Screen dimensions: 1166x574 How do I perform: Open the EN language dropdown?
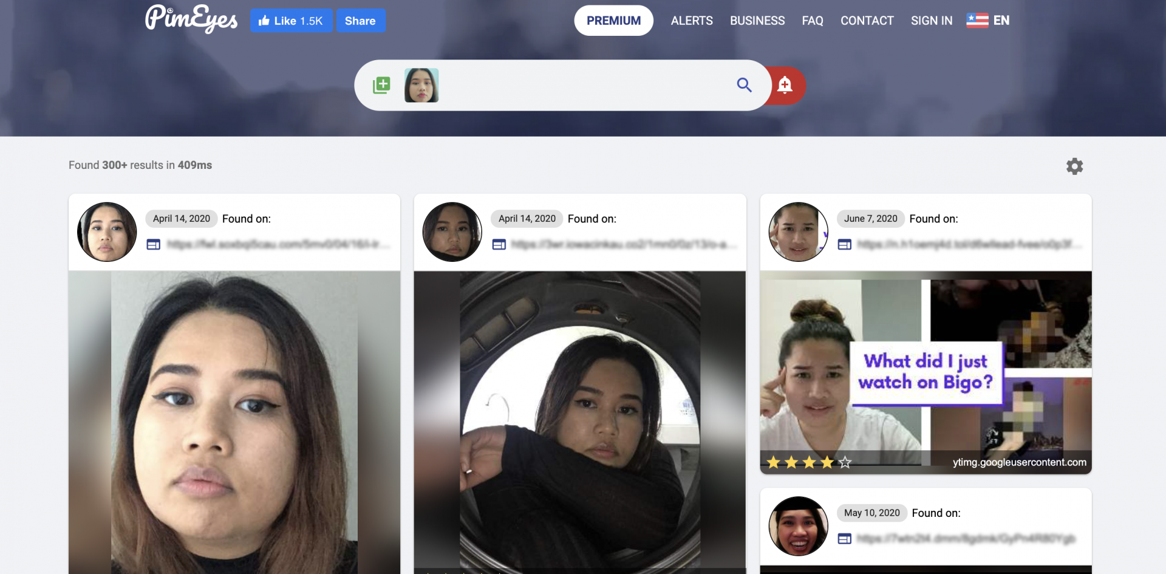point(987,20)
